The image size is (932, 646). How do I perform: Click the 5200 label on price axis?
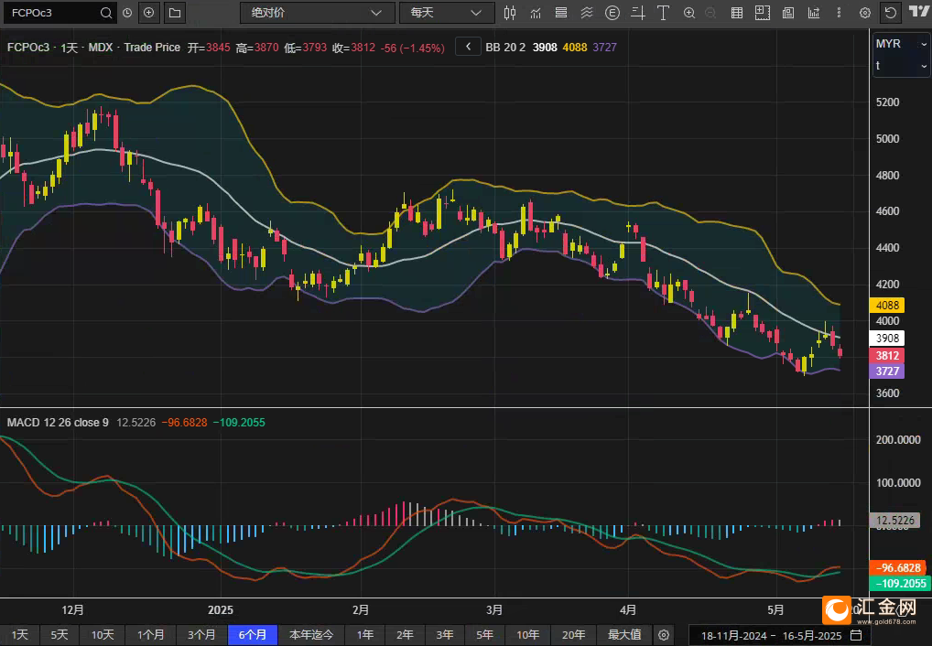click(887, 102)
